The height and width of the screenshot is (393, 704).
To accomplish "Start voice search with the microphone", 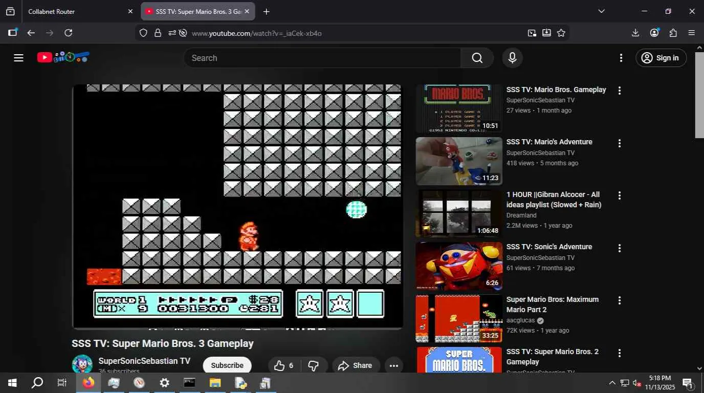I will pos(512,58).
